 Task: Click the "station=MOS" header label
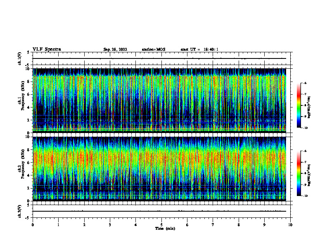pos(154,49)
